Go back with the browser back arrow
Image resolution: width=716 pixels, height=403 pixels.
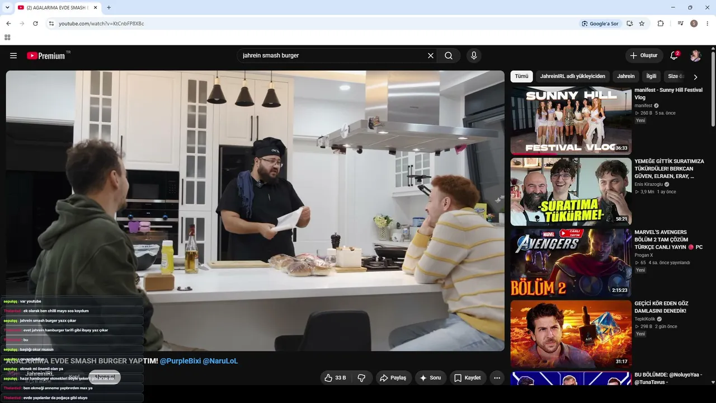coord(8,24)
